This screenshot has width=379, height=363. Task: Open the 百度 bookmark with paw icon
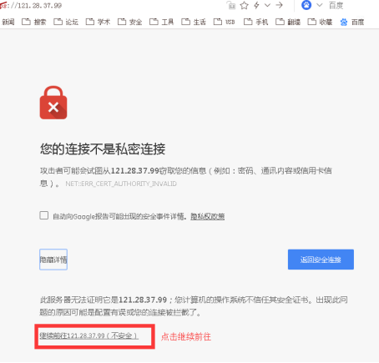click(352, 22)
